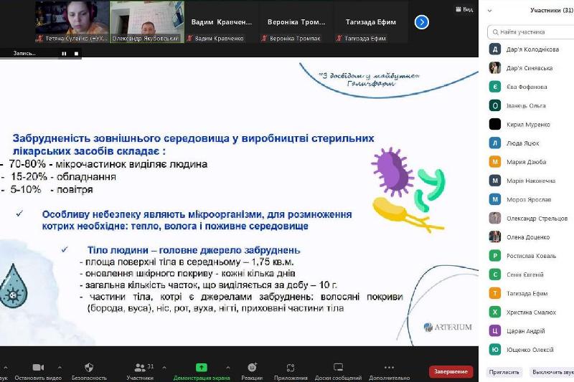574x382 pixels.
Task: Click Іванець Ольга avatar
Action: [495, 105]
